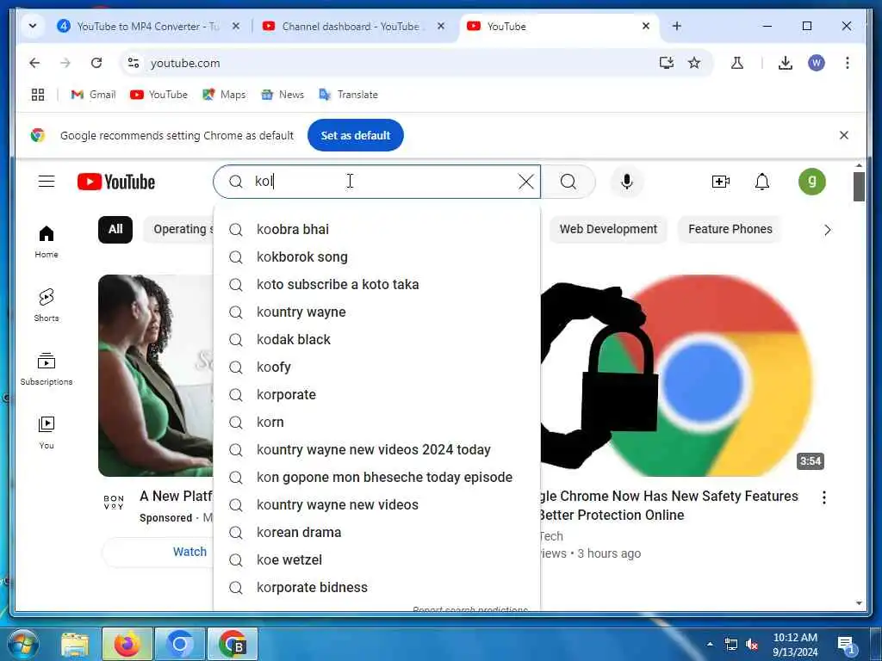Close the Channel dashboard tab

click(441, 26)
